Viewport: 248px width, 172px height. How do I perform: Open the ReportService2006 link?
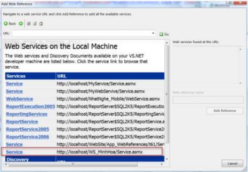tap(27, 137)
